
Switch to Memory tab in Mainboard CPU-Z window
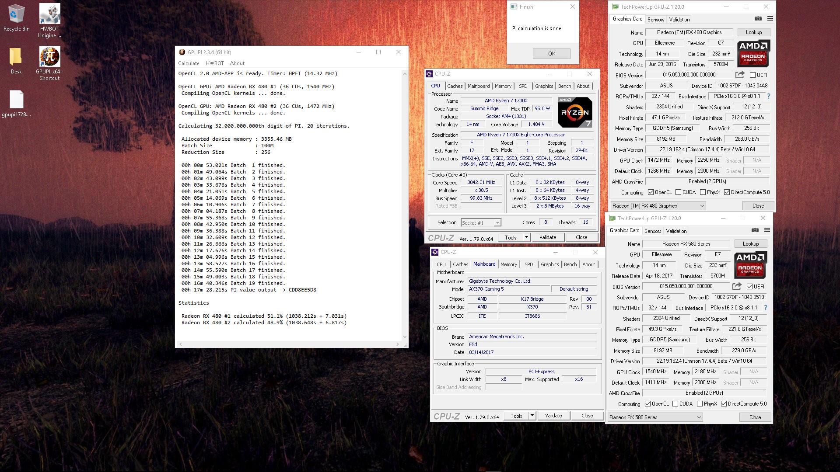[508, 264]
